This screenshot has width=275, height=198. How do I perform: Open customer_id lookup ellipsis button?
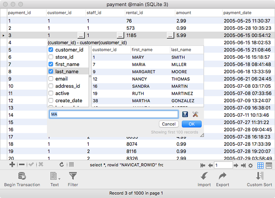click(81, 36)
